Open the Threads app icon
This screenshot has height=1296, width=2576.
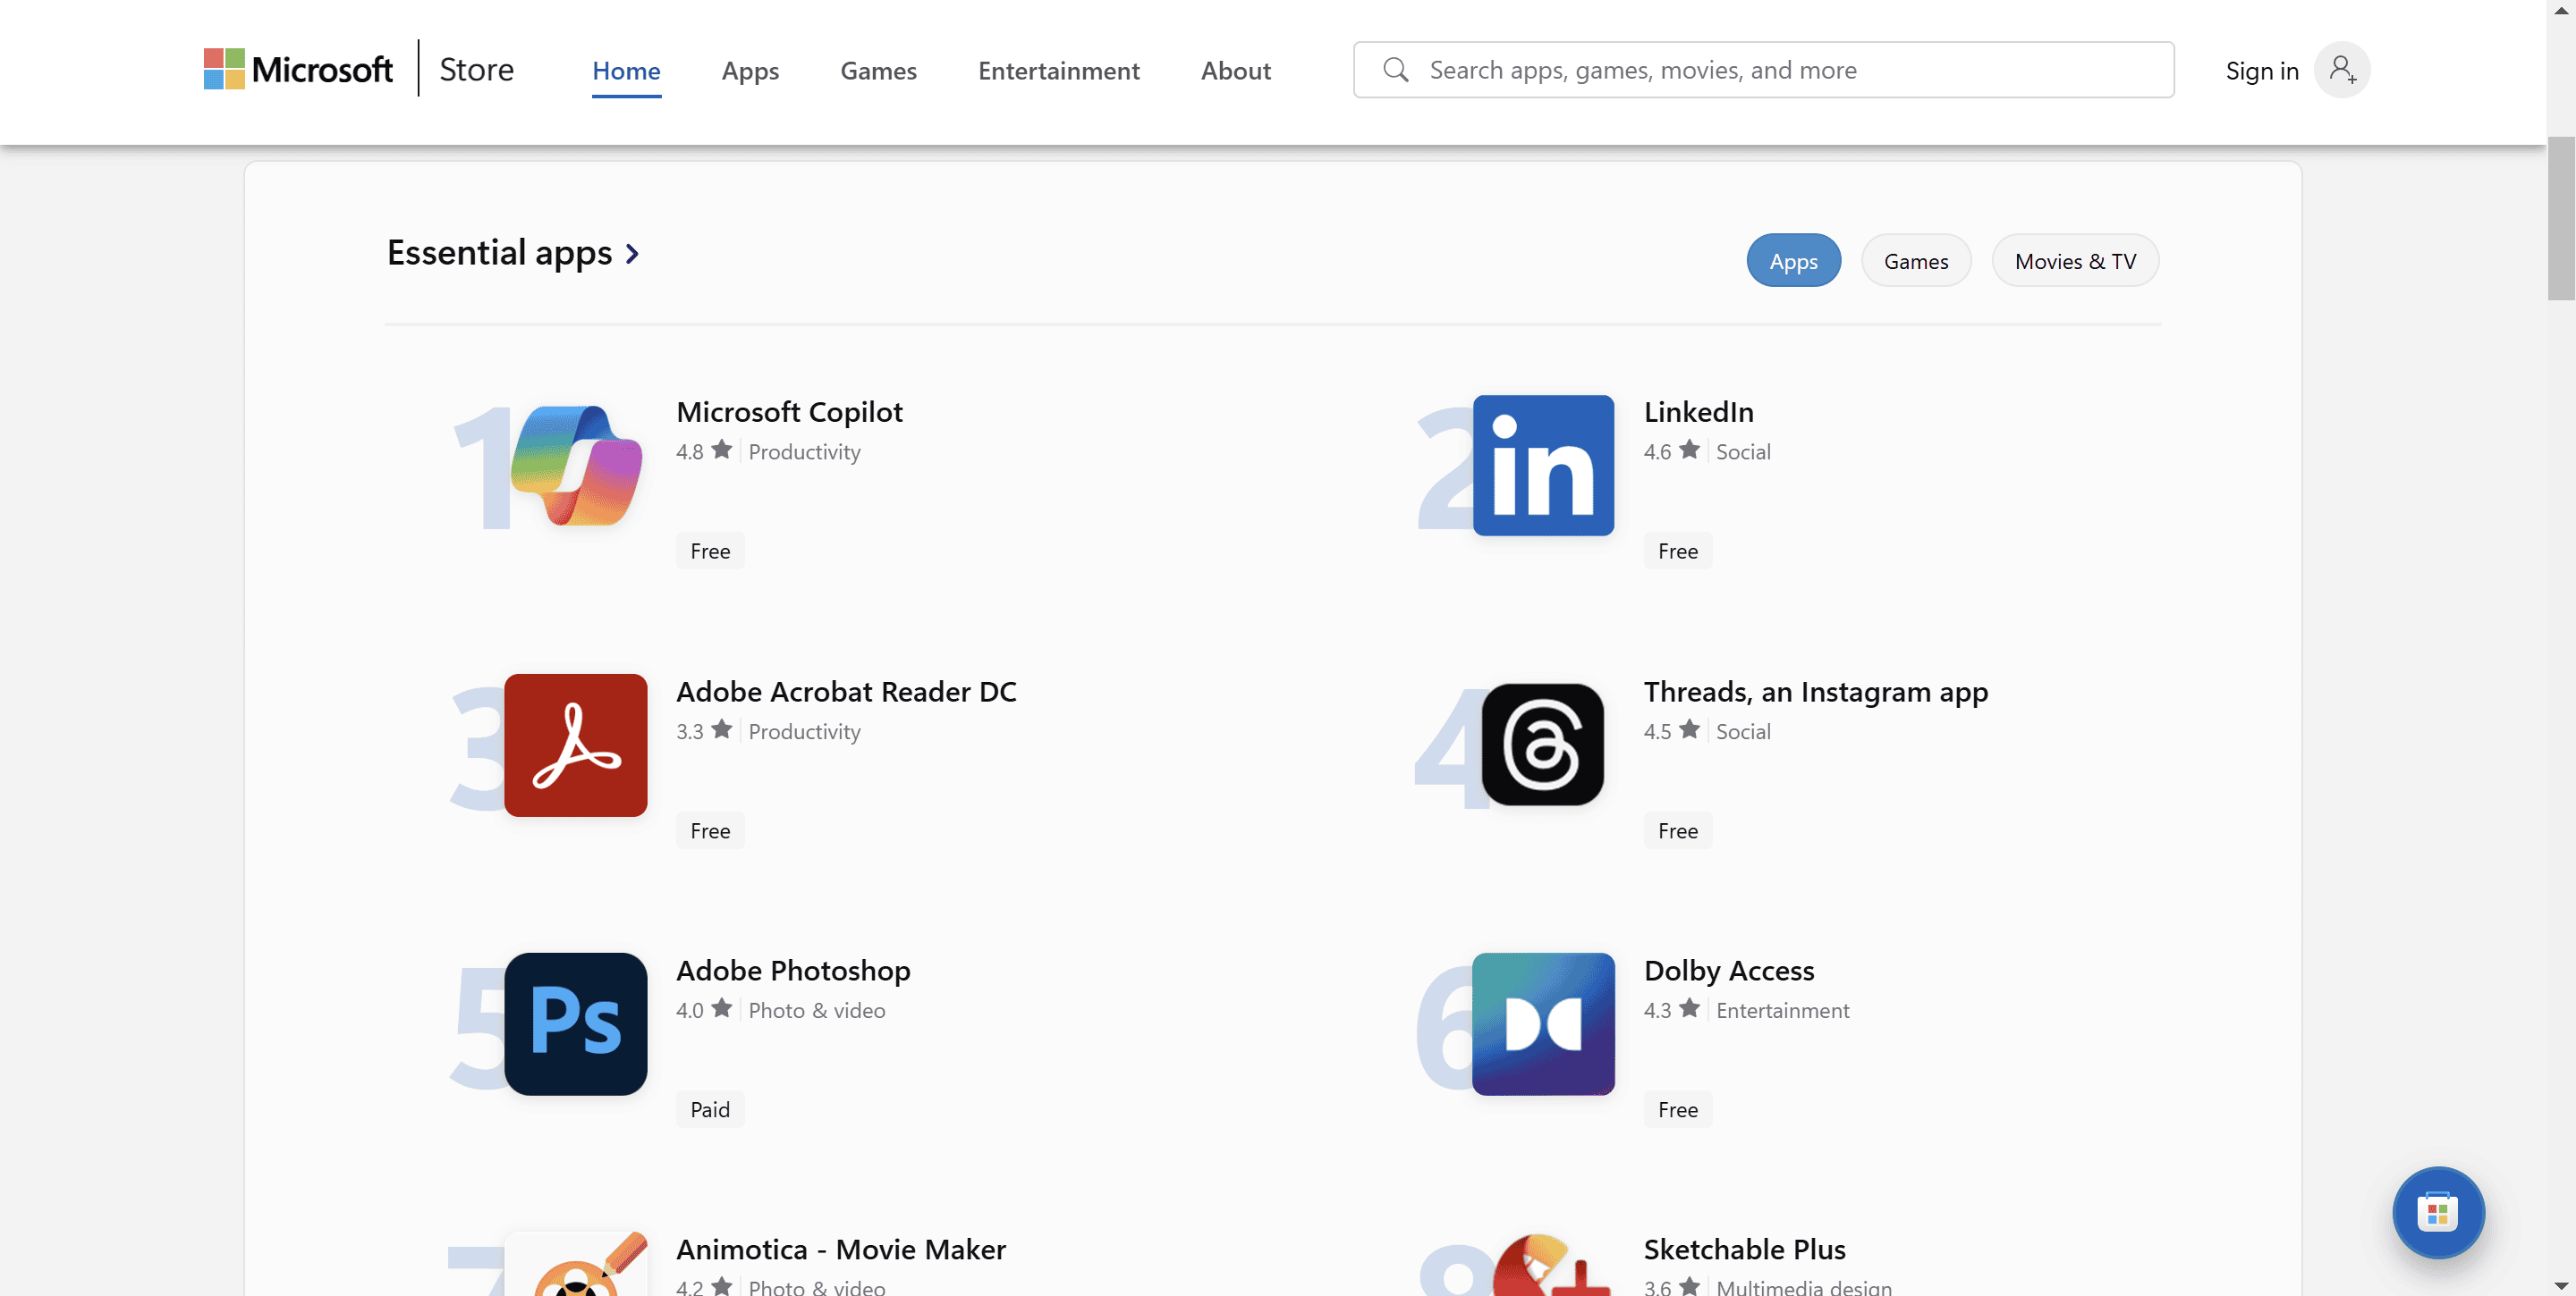coord(1543,745)
